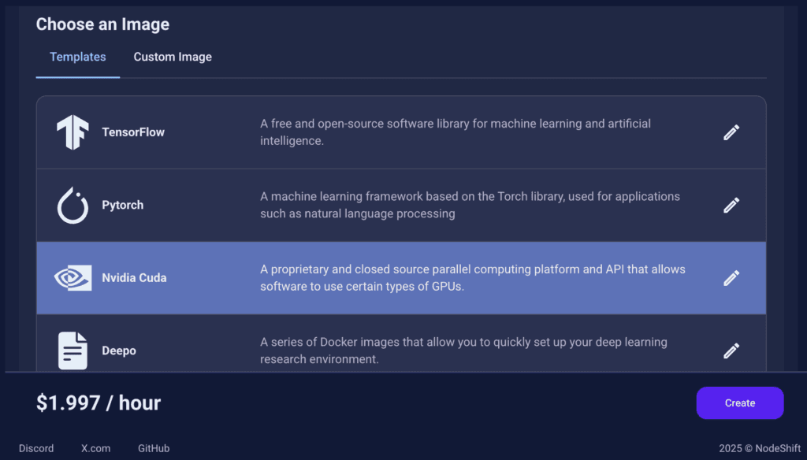
Task: Click the Deepo Docker images description
Action: (463, 351)
